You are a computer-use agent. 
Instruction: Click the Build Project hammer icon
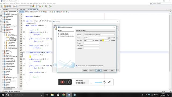[37, 6]
